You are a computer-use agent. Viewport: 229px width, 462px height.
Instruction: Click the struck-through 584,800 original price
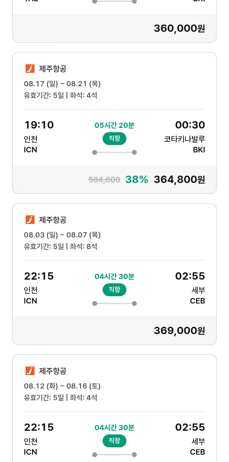click(104, 180)
